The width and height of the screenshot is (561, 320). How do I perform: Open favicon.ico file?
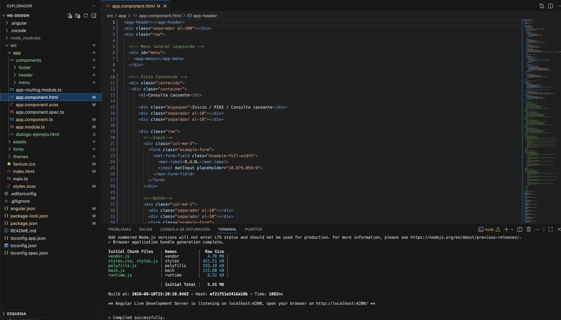tap(50, 164)
